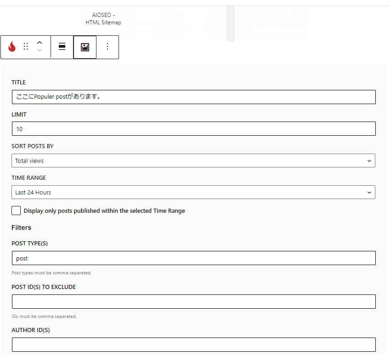Click the Post Type(s) input field
The height and width of the screenshot is (355, 390).
coord(193,258)
